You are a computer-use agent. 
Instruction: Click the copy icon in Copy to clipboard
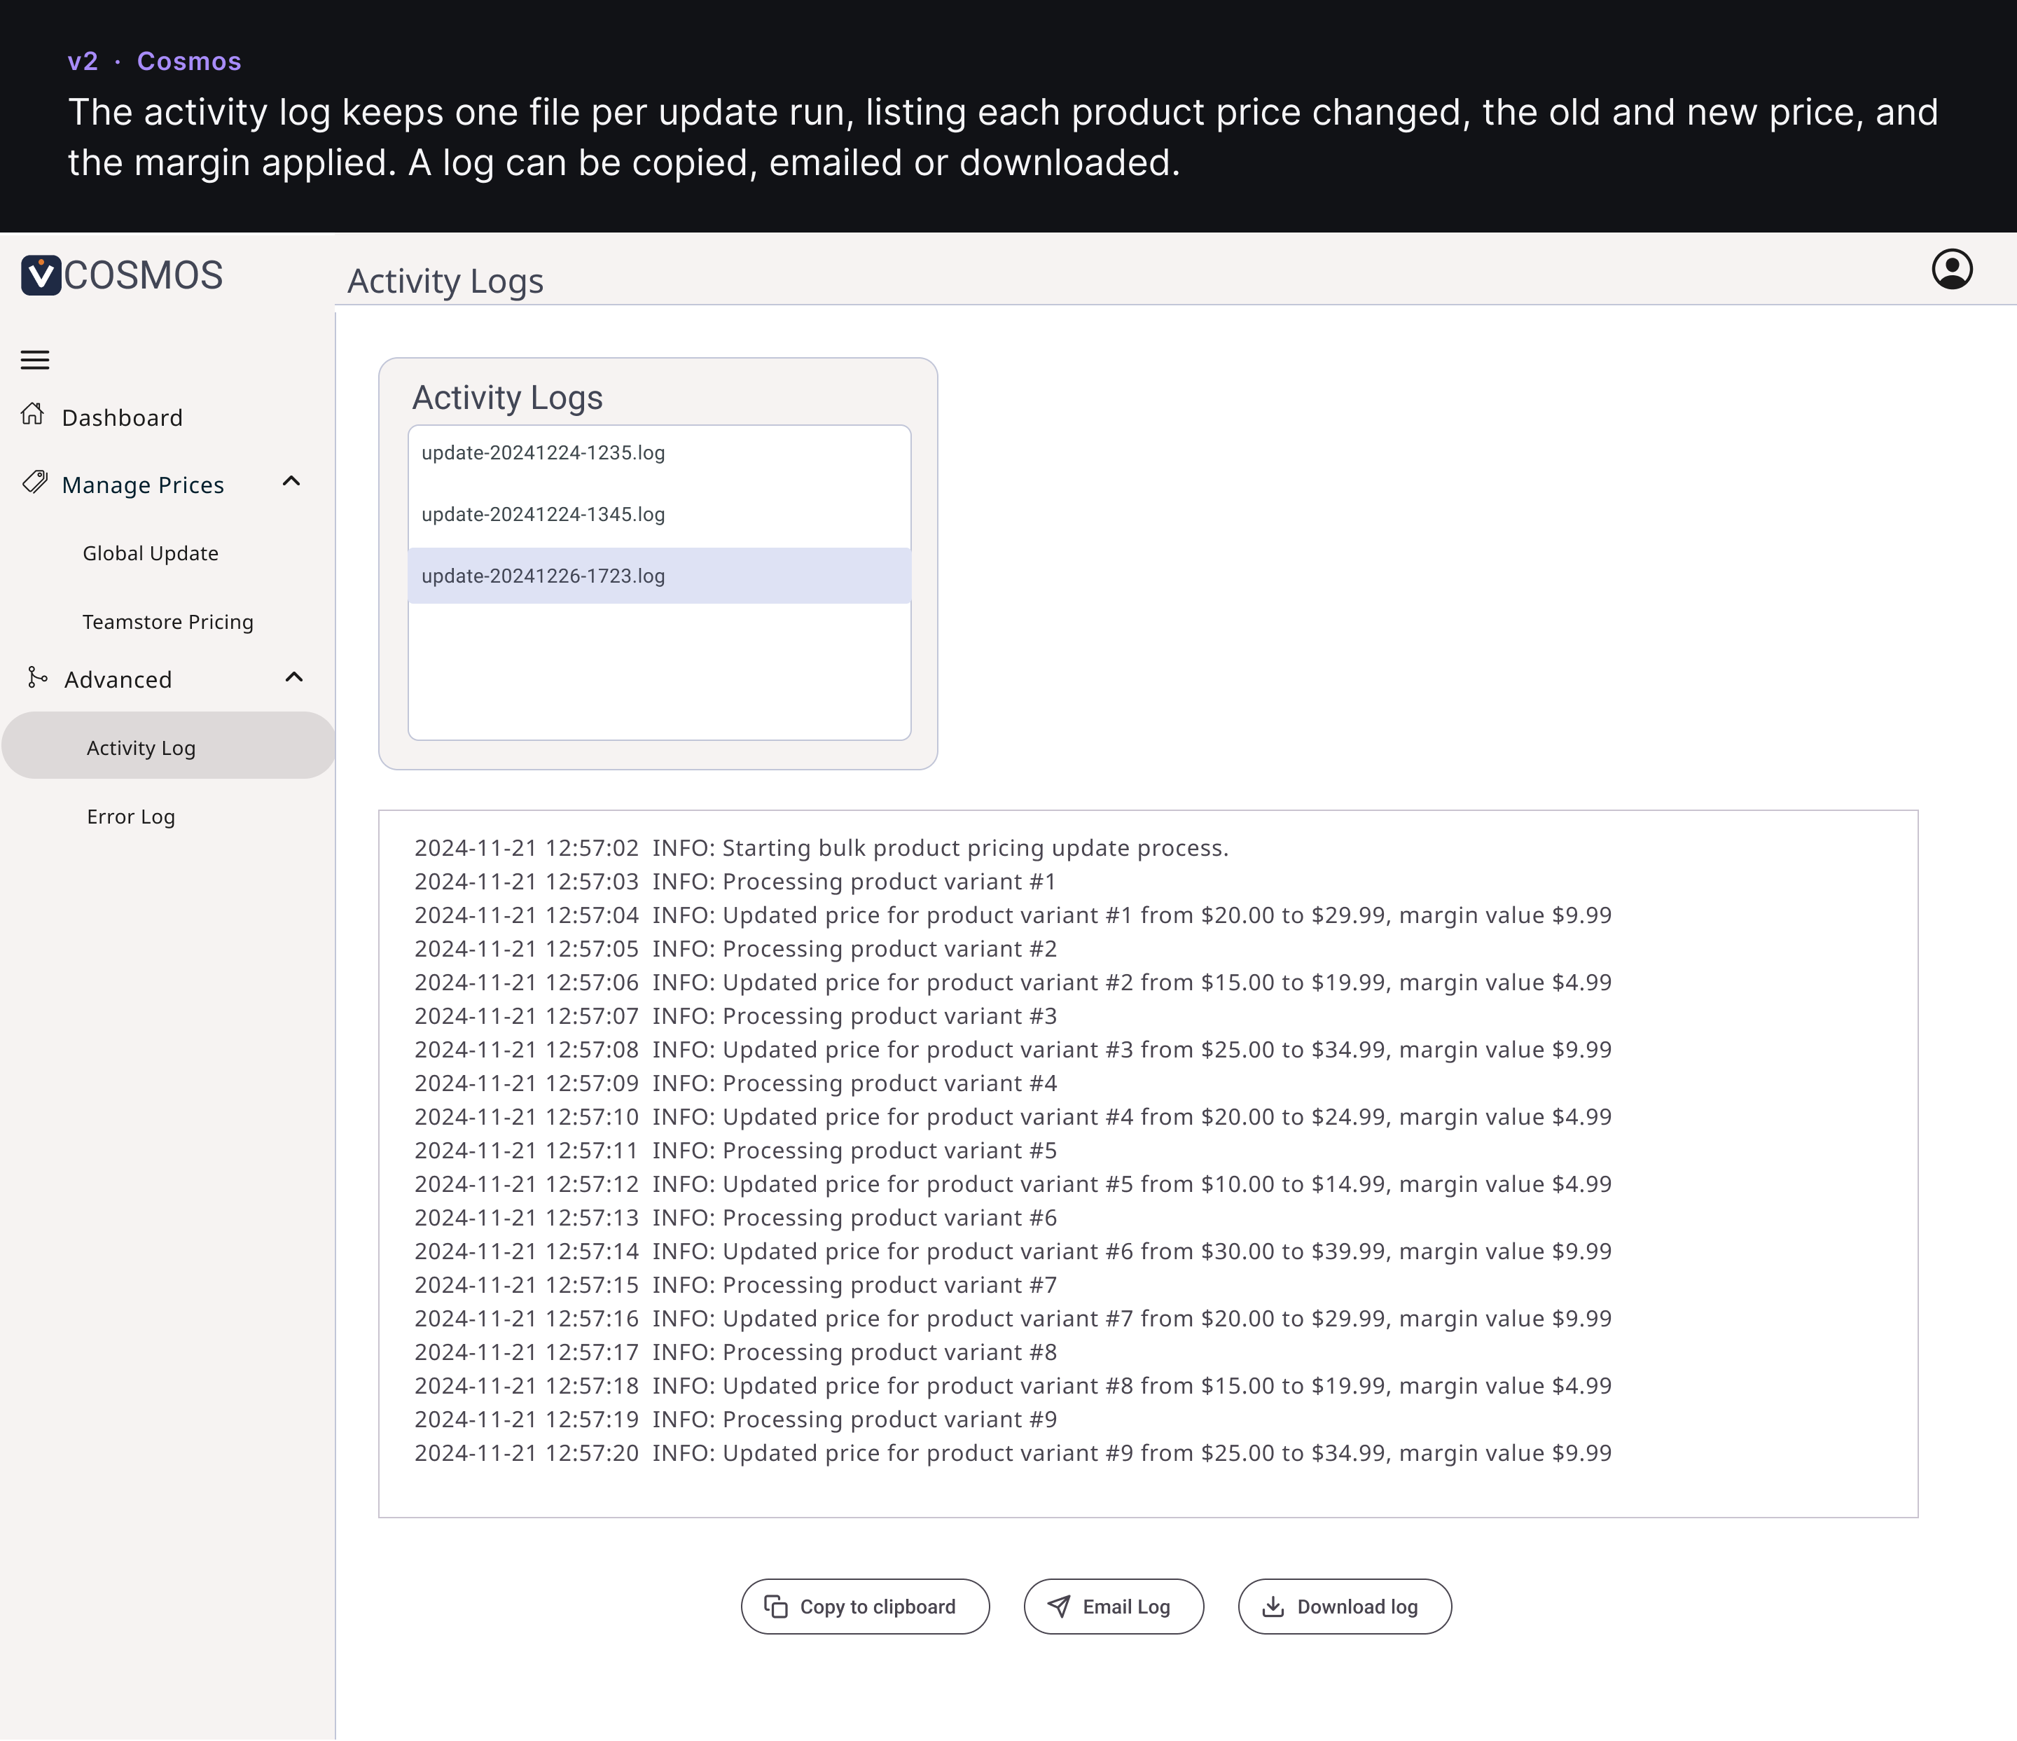click(776, 1607)
